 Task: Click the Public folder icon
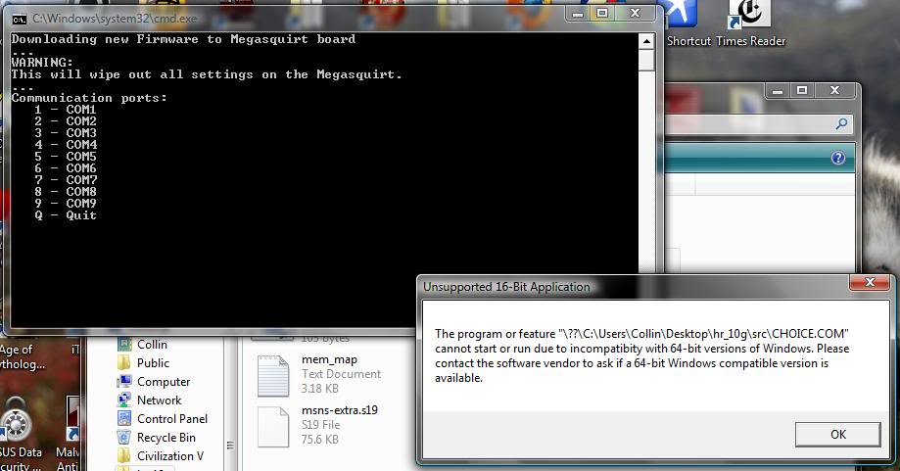(x=124, y=362)
